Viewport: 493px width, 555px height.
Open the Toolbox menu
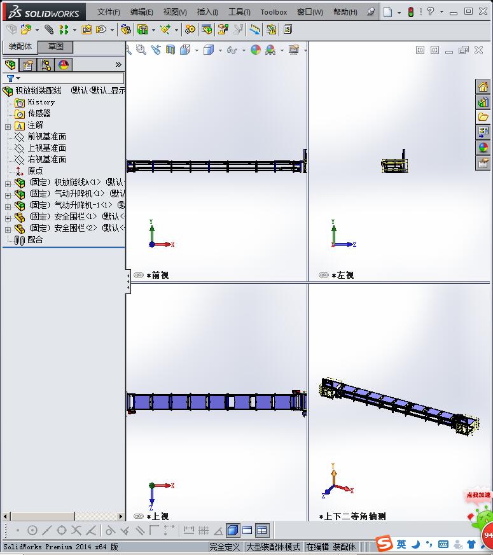tap(274, 12)
